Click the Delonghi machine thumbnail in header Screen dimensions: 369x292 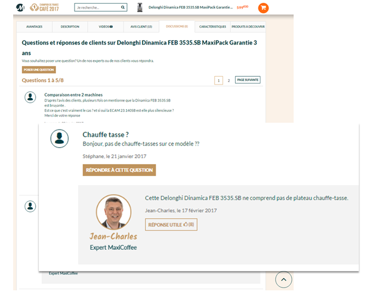(x=140, y=8)
